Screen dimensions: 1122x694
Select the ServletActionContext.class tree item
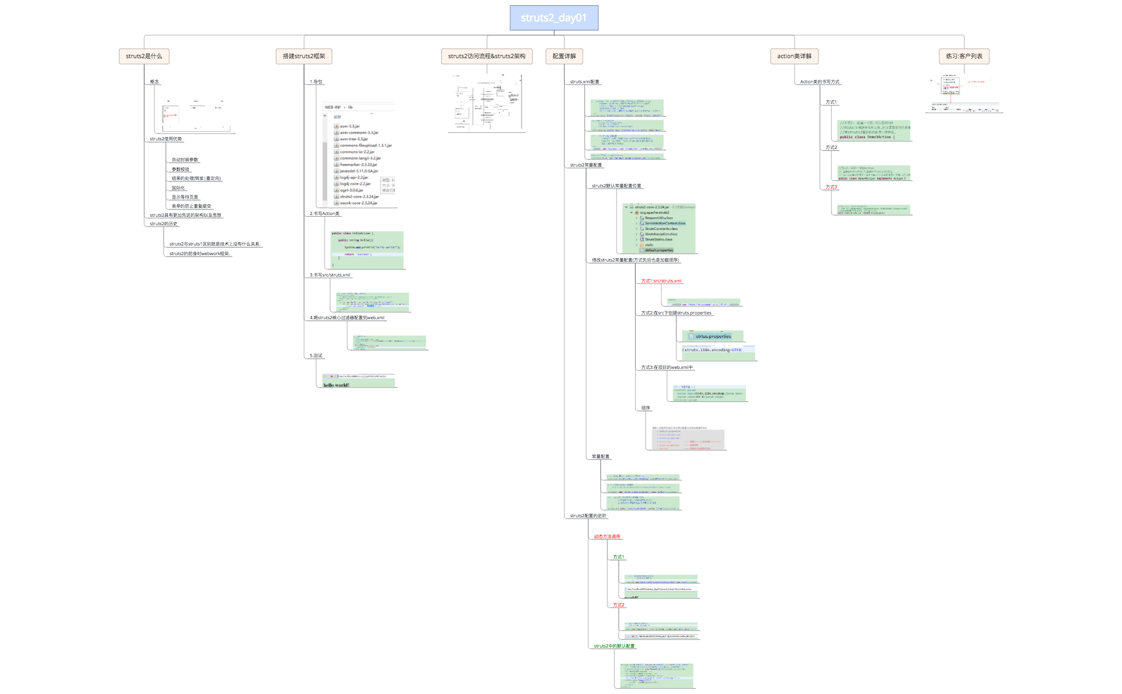(665, 223)
